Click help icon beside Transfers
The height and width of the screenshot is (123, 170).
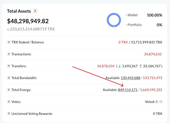click(x=9, y=66)
